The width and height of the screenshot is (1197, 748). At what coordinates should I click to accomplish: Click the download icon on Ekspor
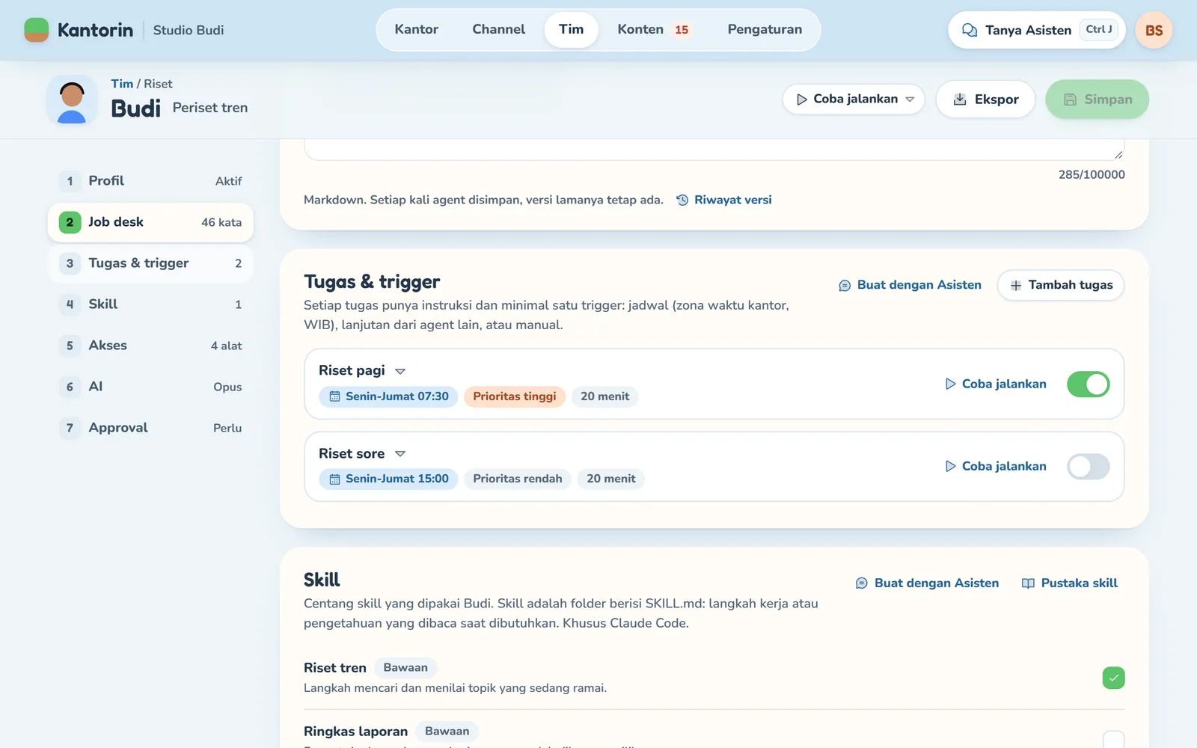pyautogui.click(x=960, y=99)
